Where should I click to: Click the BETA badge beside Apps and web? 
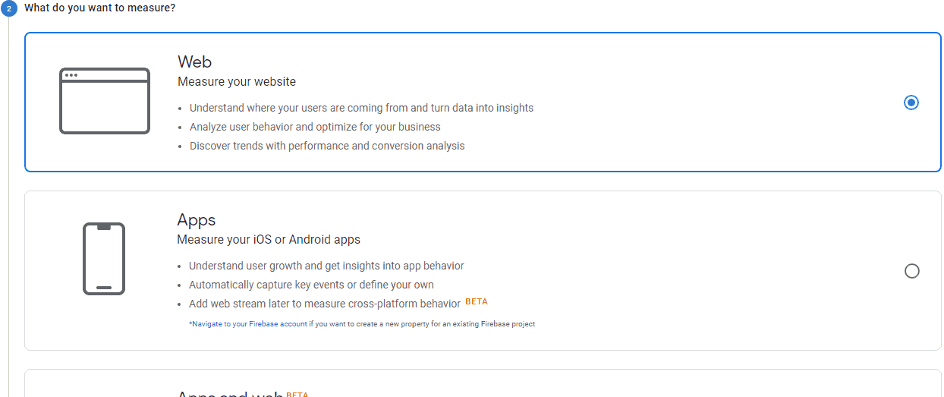(297, 394)
